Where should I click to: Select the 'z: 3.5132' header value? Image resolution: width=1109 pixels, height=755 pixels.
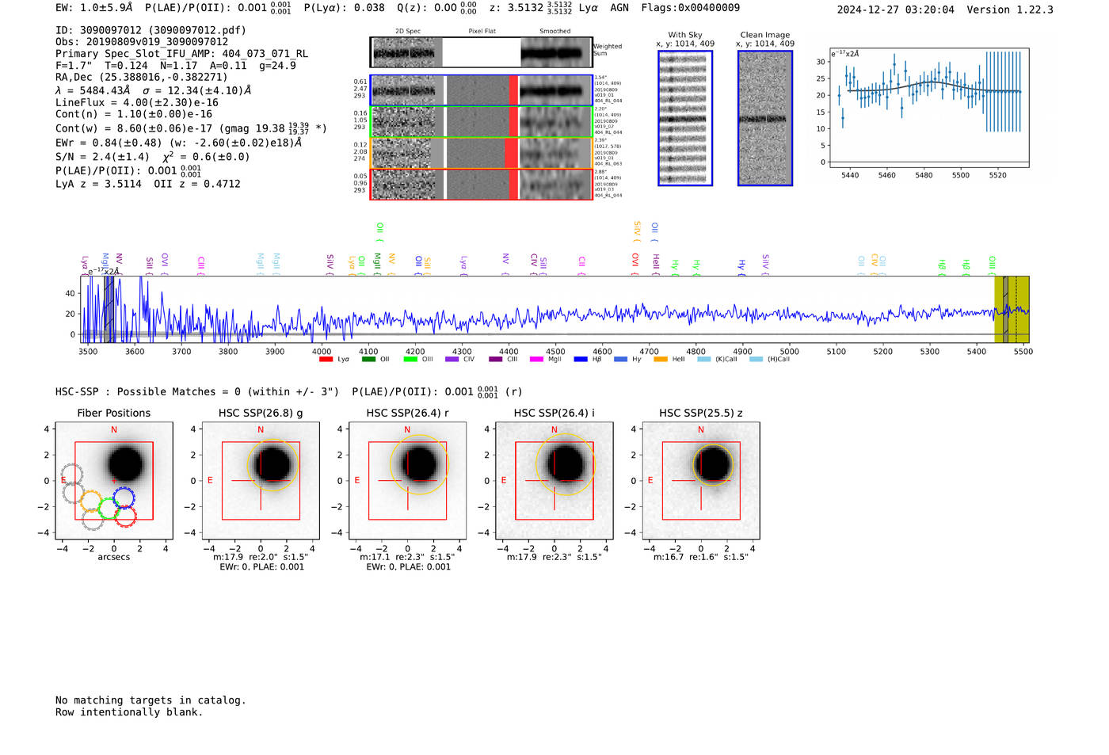tap(530, 8)
